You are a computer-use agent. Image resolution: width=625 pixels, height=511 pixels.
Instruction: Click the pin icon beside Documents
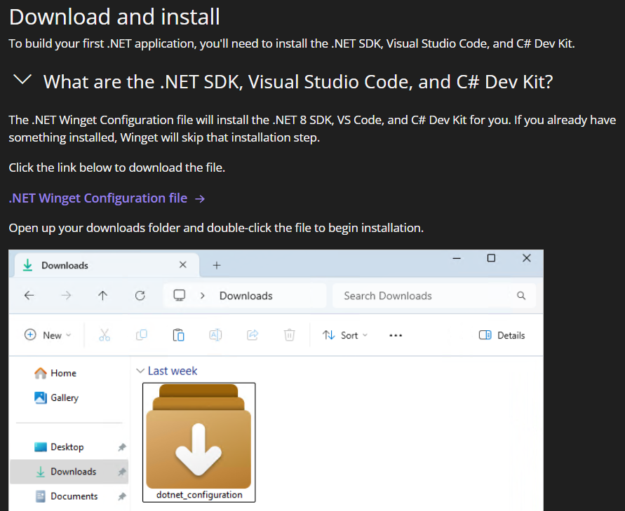click(122, 497)
